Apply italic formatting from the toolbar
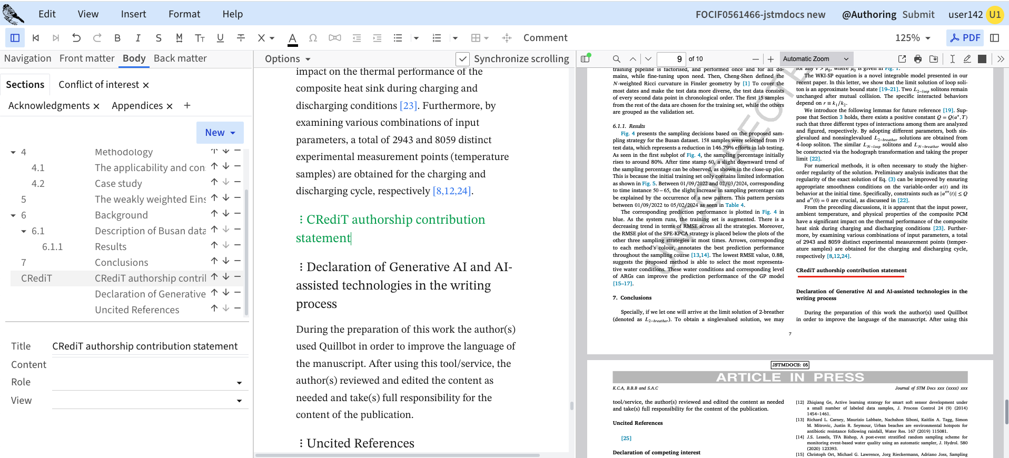The image size is (1009, 458). coord(138,38)
